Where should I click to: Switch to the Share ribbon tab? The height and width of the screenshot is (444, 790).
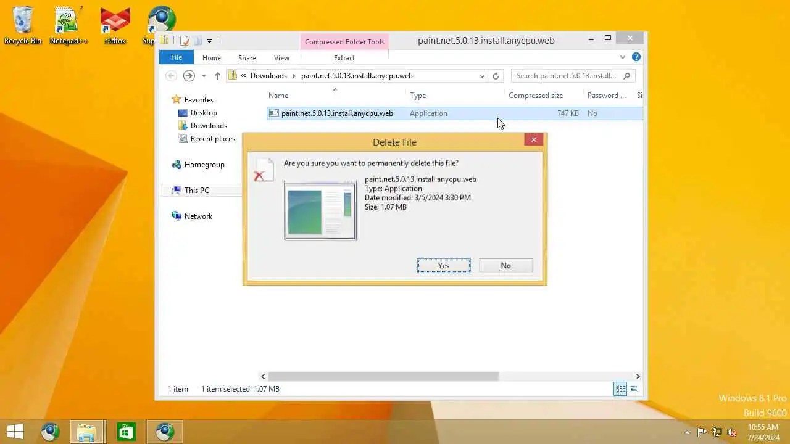coord(247,58)
